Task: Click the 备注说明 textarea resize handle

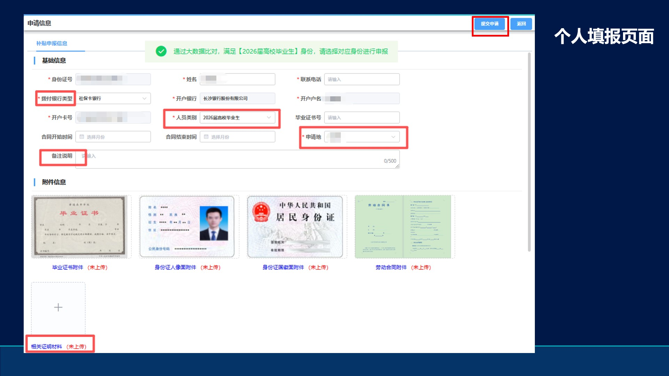Action: (397, 166)
